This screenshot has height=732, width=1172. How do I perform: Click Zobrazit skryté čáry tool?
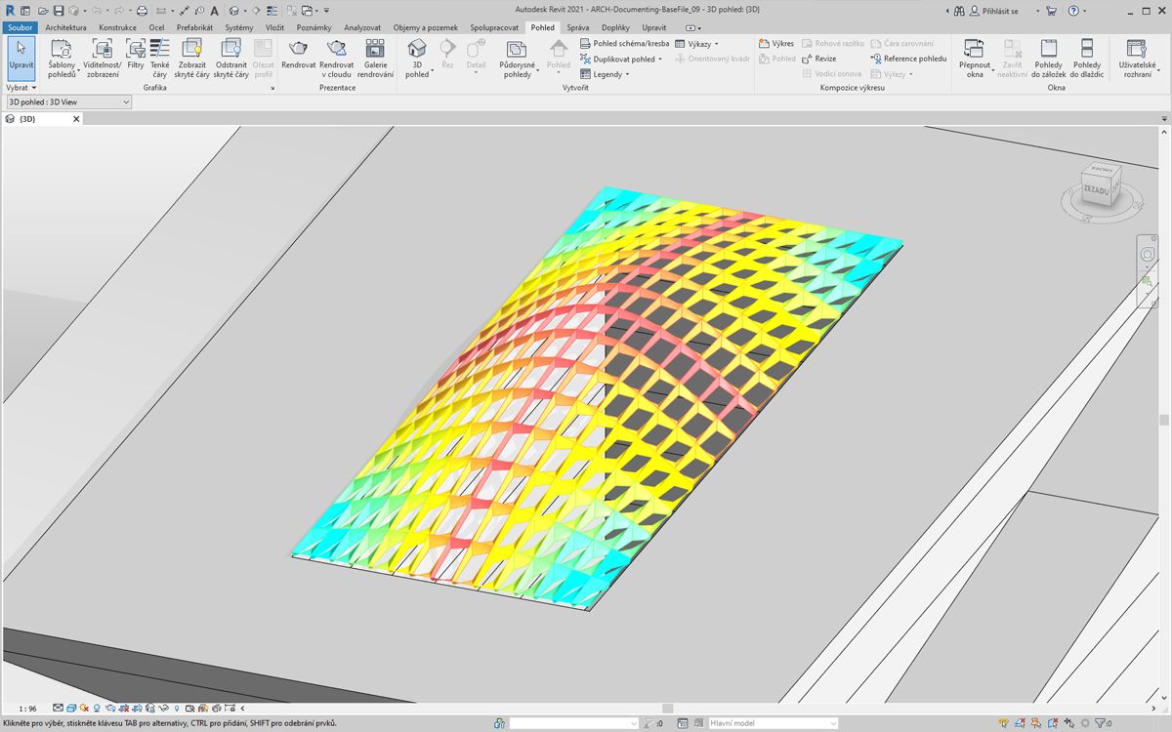192,59
